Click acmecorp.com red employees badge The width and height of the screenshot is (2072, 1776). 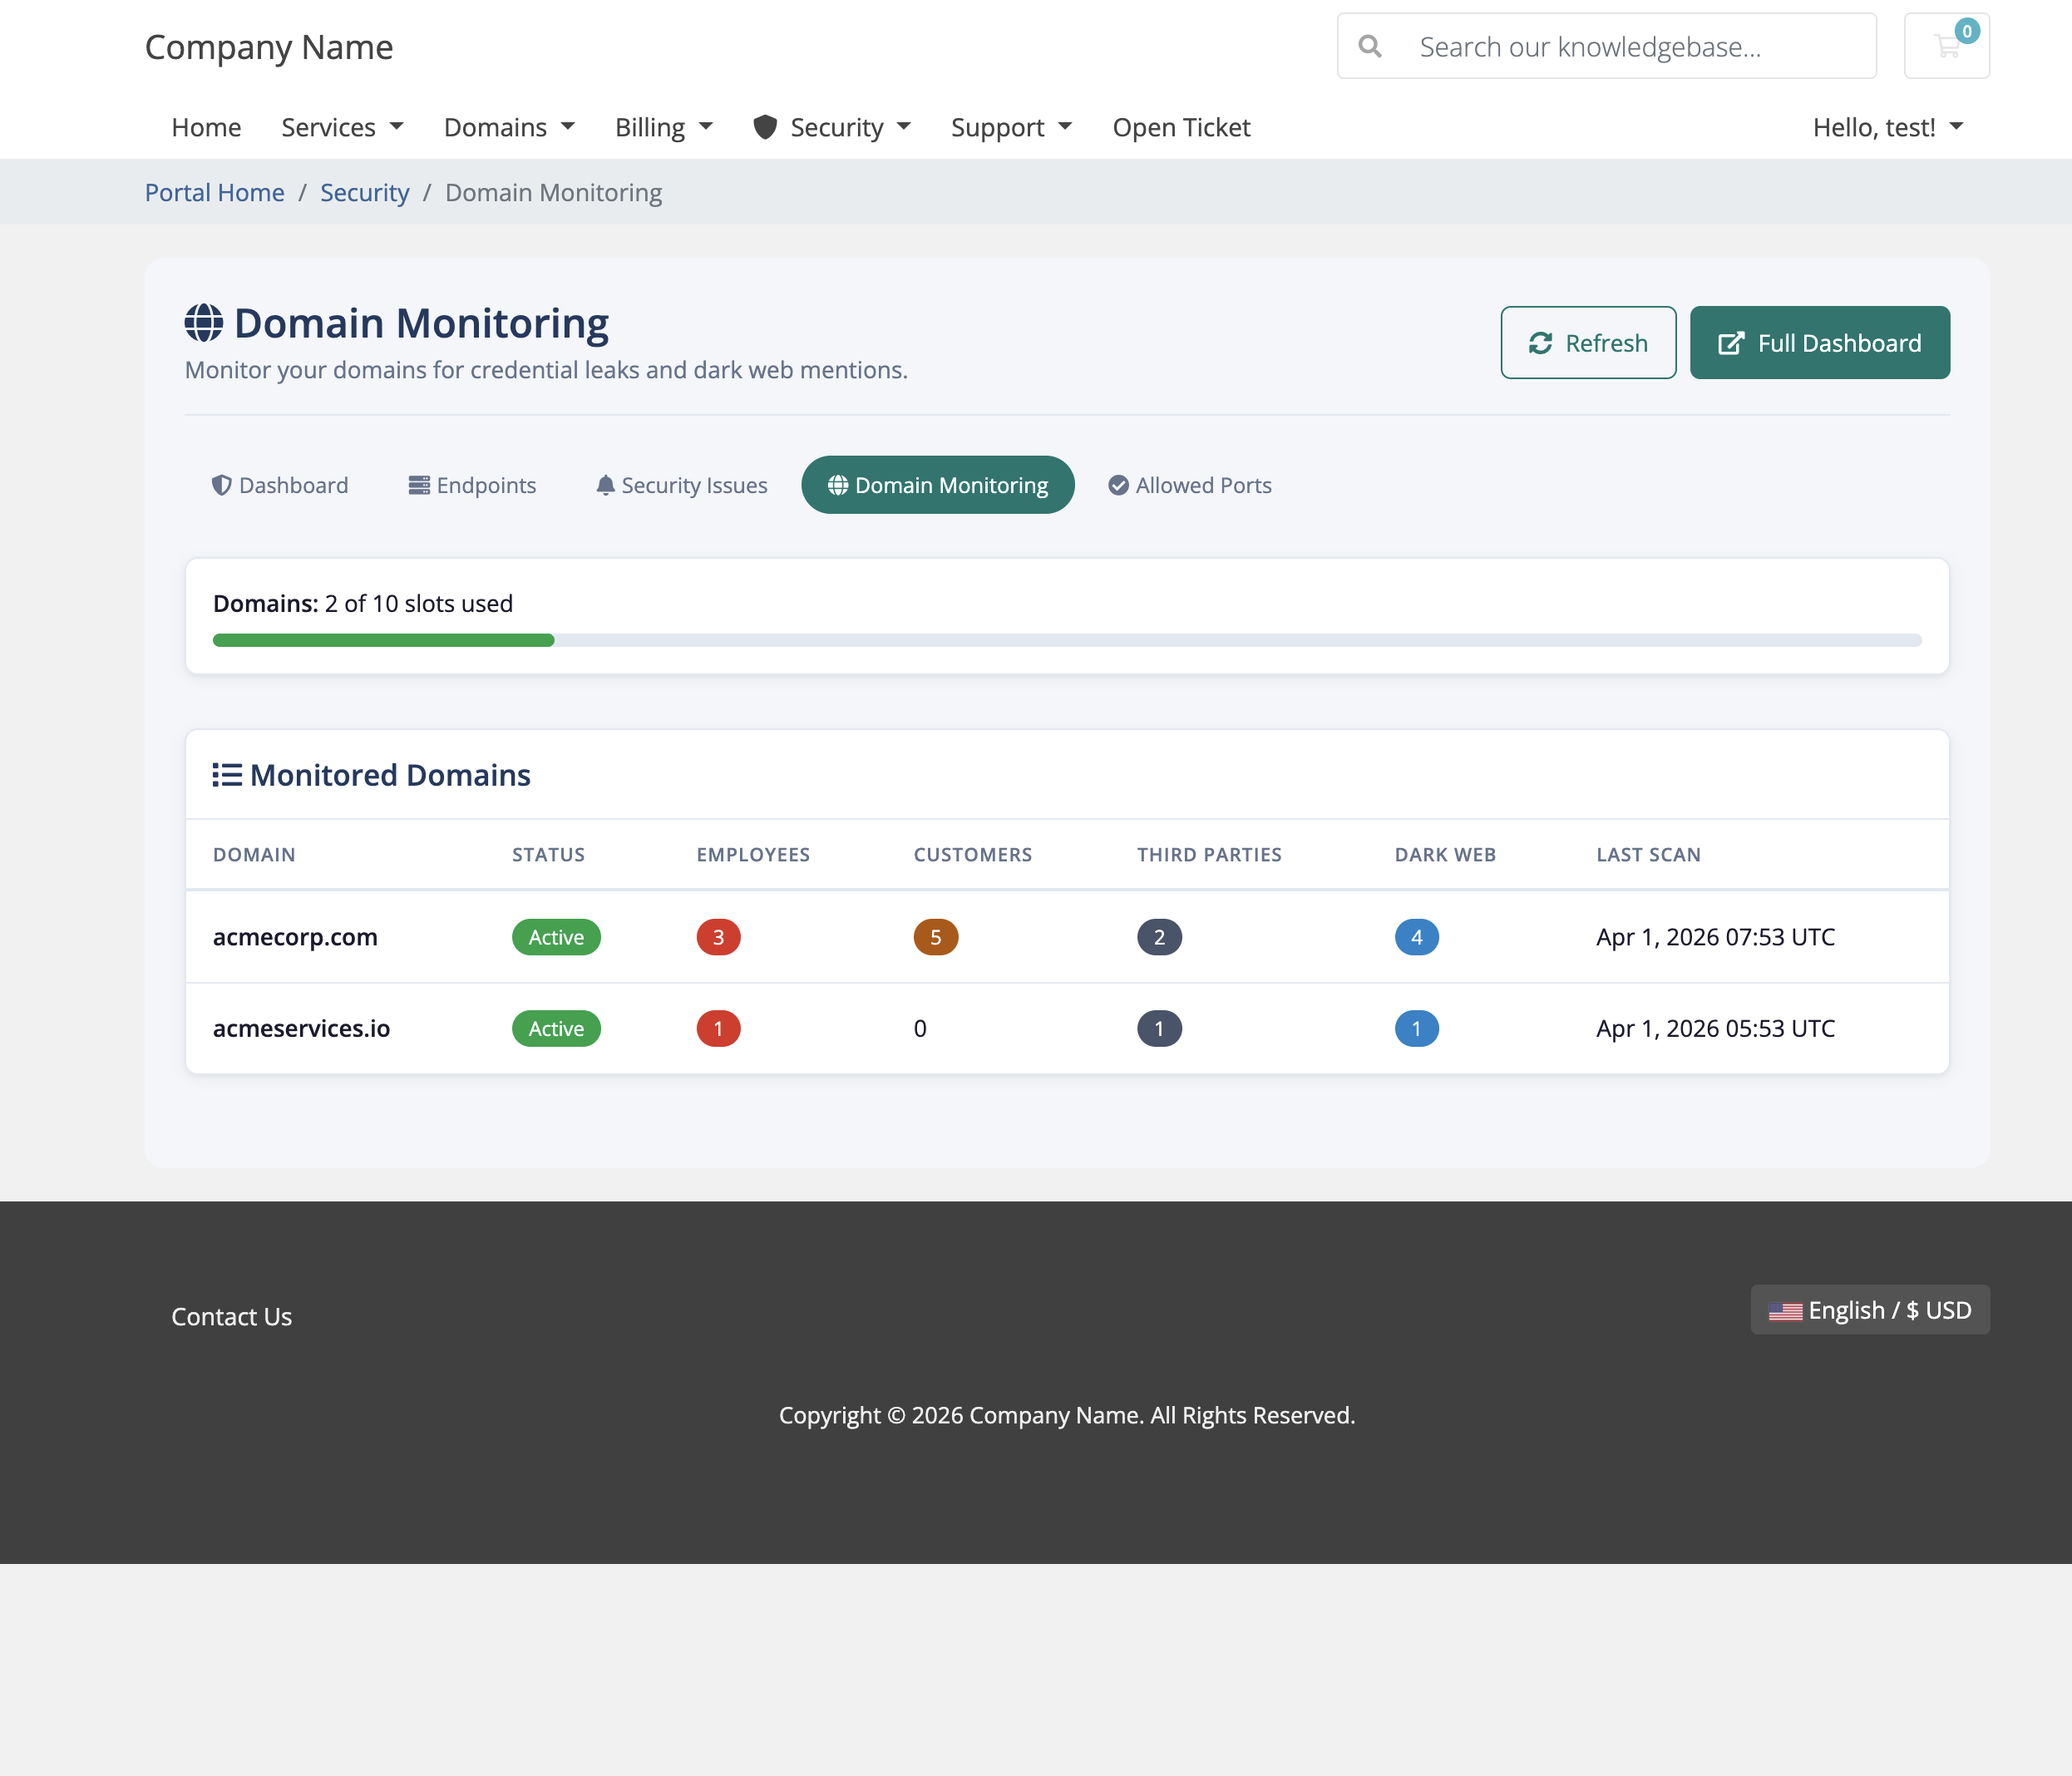coord(718,937)
